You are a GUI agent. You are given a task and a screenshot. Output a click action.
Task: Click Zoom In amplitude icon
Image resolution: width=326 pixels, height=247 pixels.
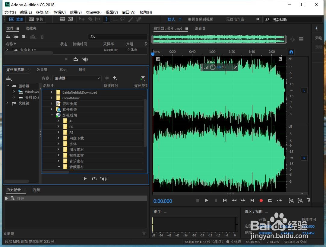(x=291, y=200)
